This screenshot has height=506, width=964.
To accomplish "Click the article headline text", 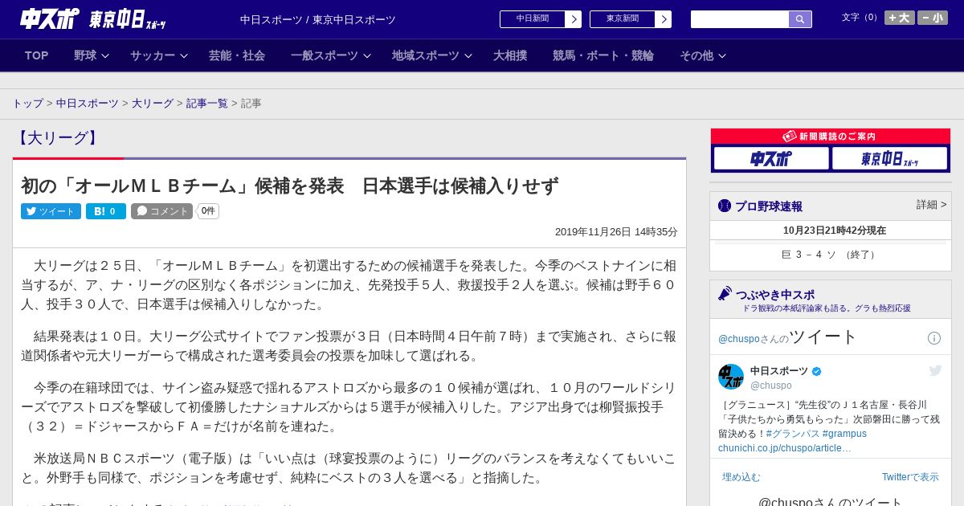I will pos(289,186).
